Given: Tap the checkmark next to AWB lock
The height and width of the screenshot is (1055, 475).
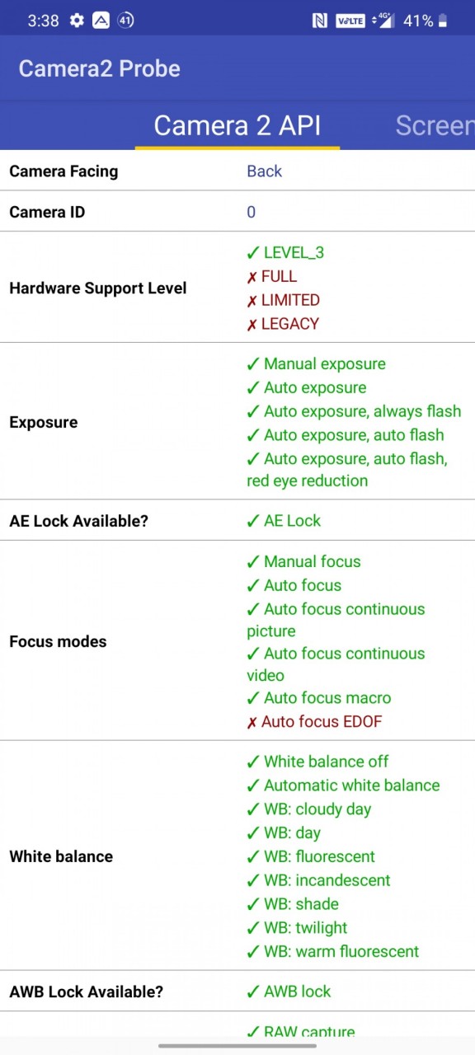Looking at the screenshot, I should coord(253,992).
